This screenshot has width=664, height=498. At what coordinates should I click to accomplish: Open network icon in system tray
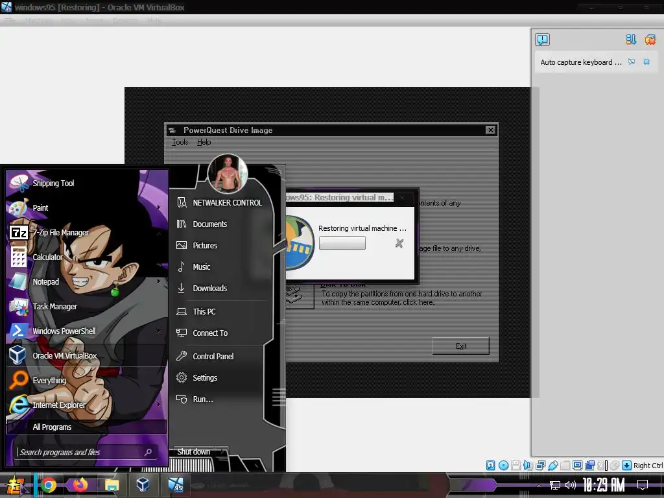tap(555, 485)
